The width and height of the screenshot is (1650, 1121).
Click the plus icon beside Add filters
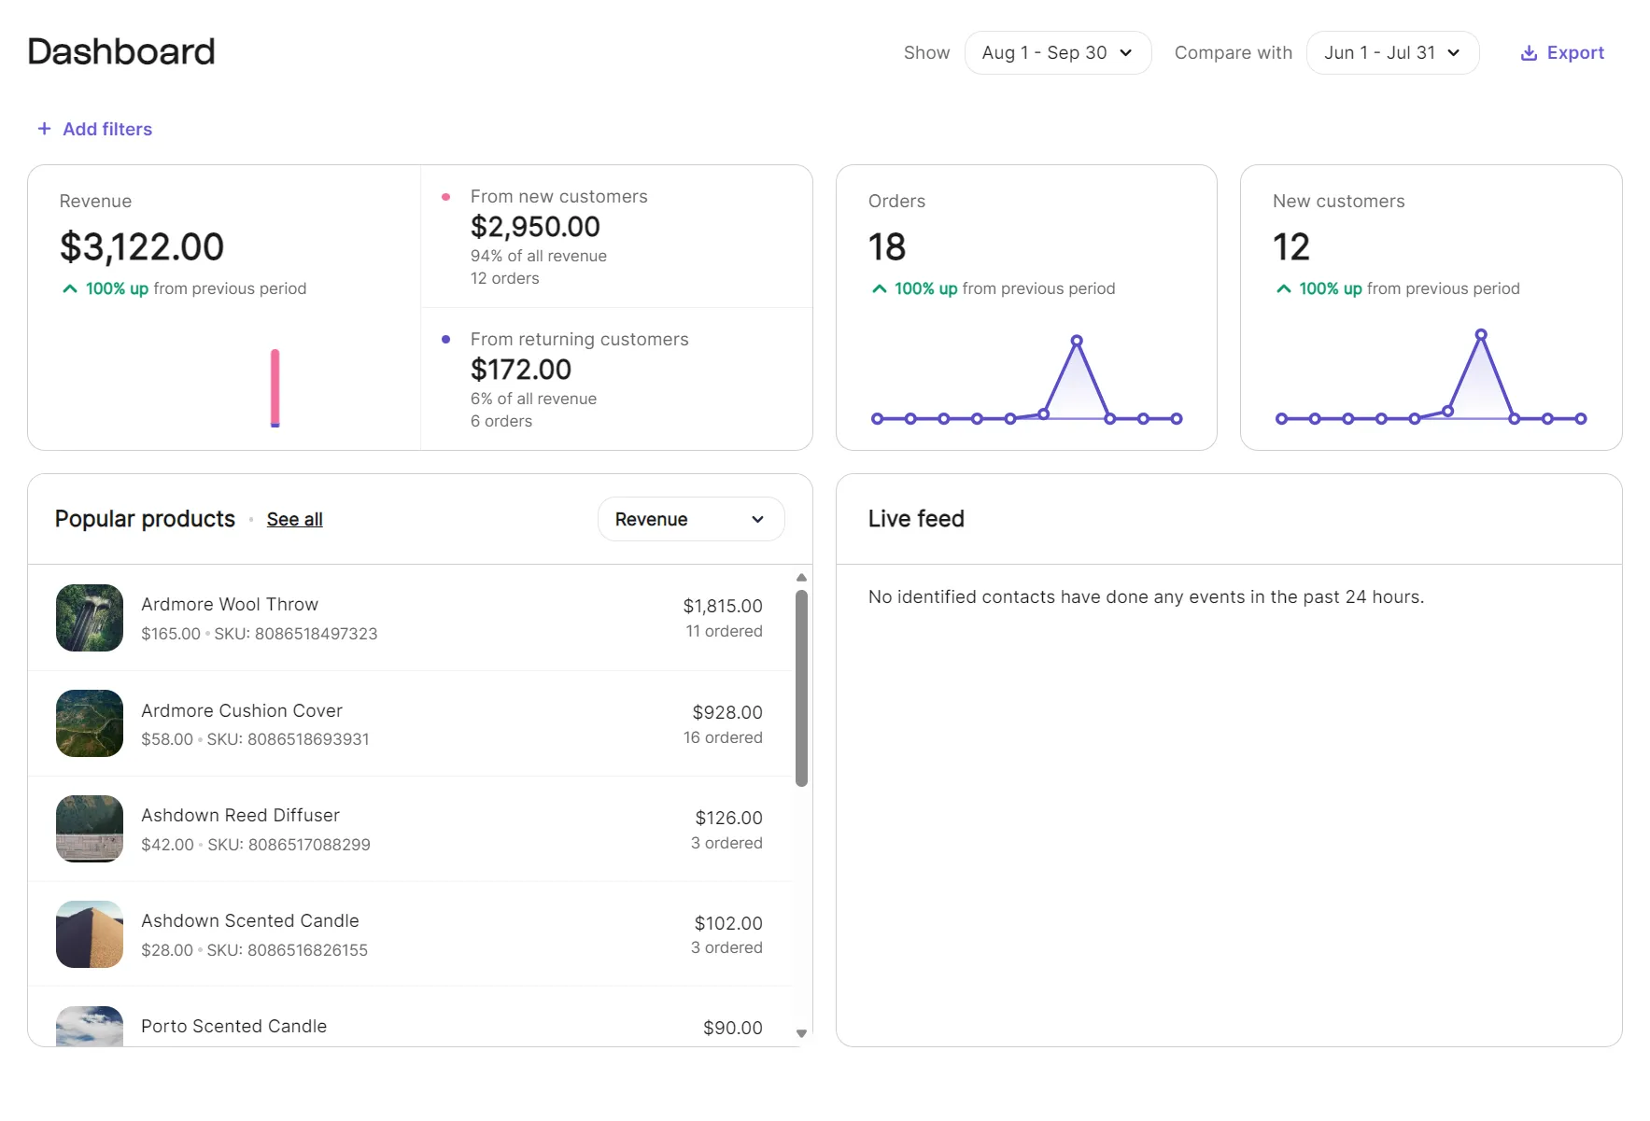(x=44, y=129)
